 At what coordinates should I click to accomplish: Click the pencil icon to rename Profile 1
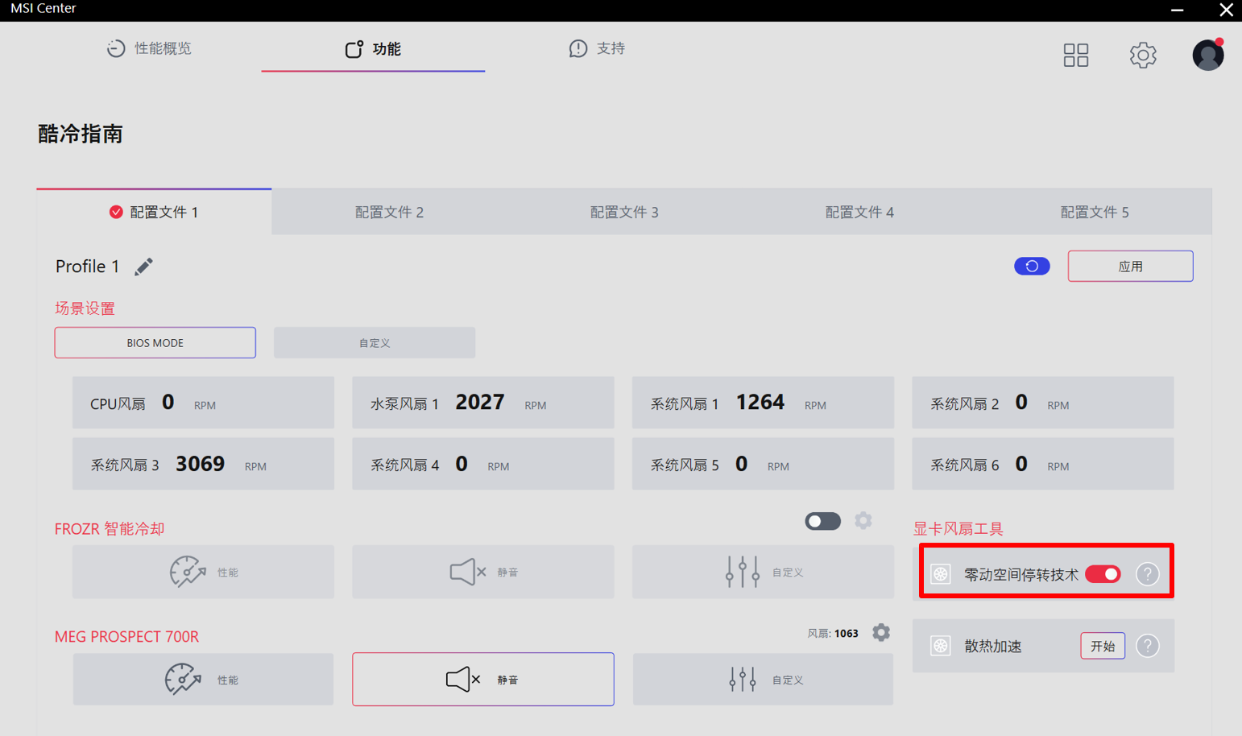(x=143, y=267)
